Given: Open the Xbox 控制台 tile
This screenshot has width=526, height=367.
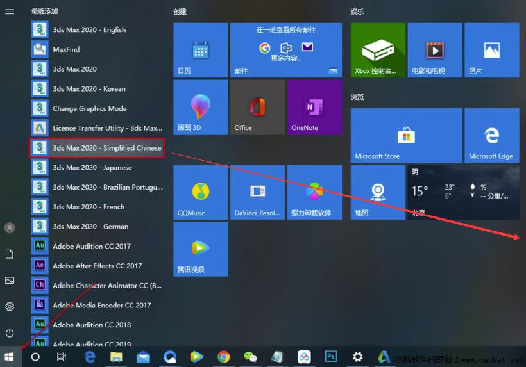Looking at the screenshot, I should pyautogui.click(x=378, y=50).
